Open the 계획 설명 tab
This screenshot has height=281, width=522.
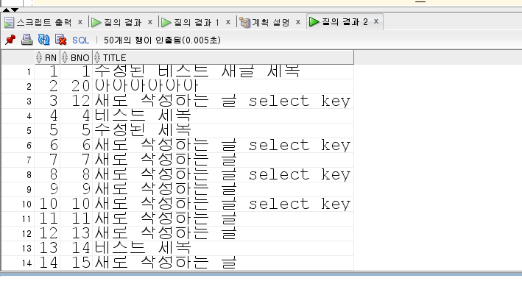coord(271,22)
